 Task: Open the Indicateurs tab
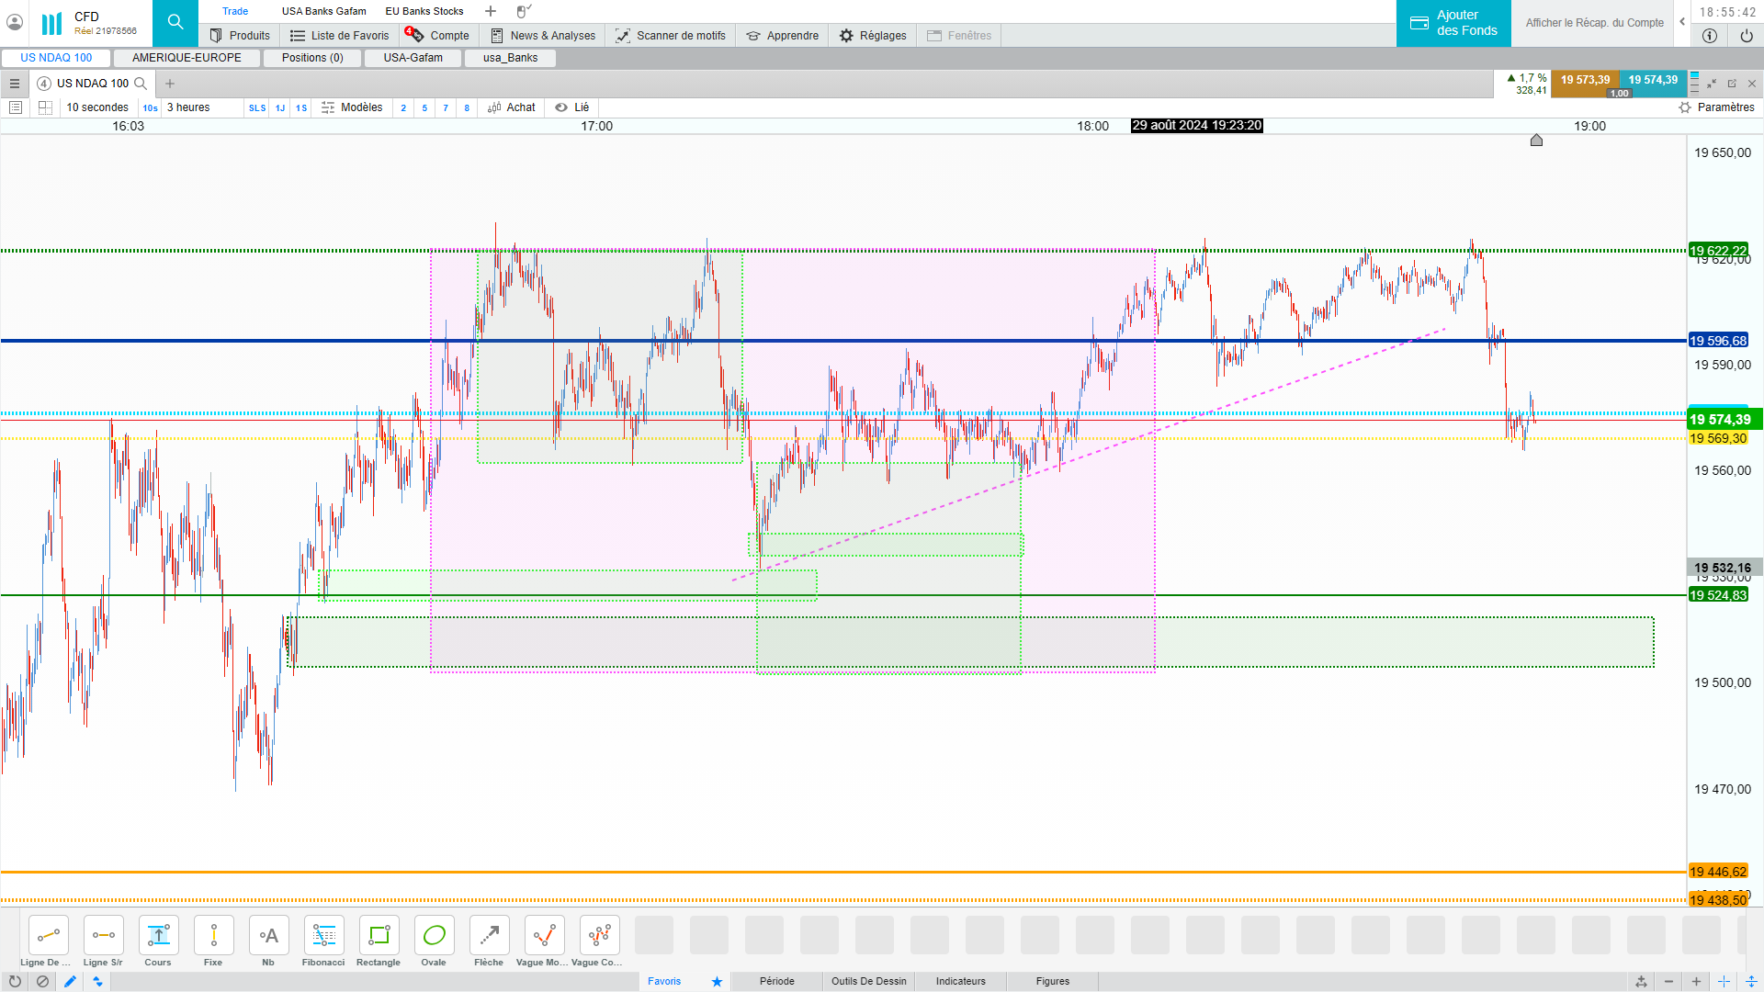coord(960,981)
